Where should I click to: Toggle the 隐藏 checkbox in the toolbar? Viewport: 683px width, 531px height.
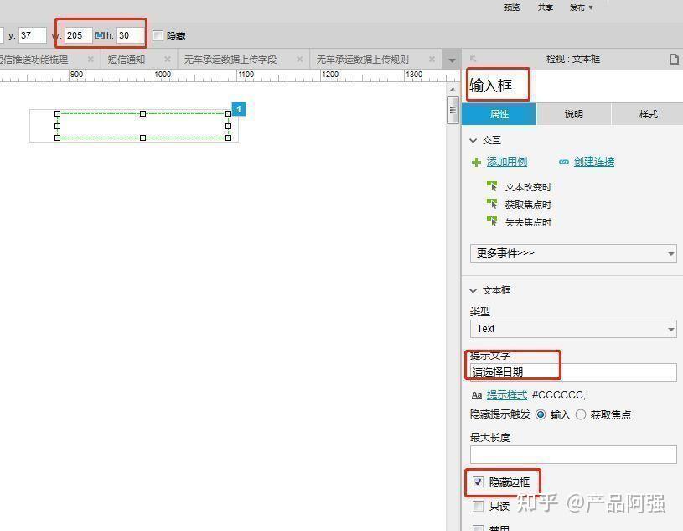point(158,35)
